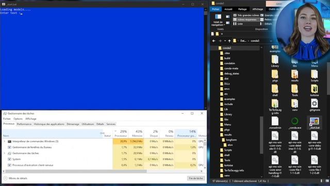330x186 pixels.
Task: Open recent locations dropdown in Explorer
Action: click(x=225, y=41)
